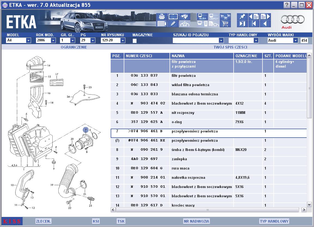Click KSI in the bottom bar
The height and width of the screenshot is (227, 314).
[96, 221]
